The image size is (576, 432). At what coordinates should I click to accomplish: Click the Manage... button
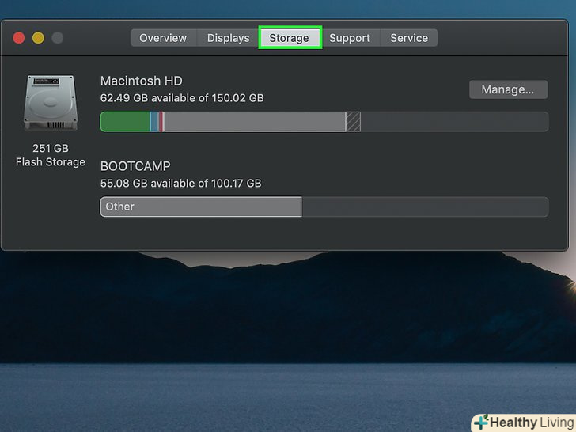[508, 89]
